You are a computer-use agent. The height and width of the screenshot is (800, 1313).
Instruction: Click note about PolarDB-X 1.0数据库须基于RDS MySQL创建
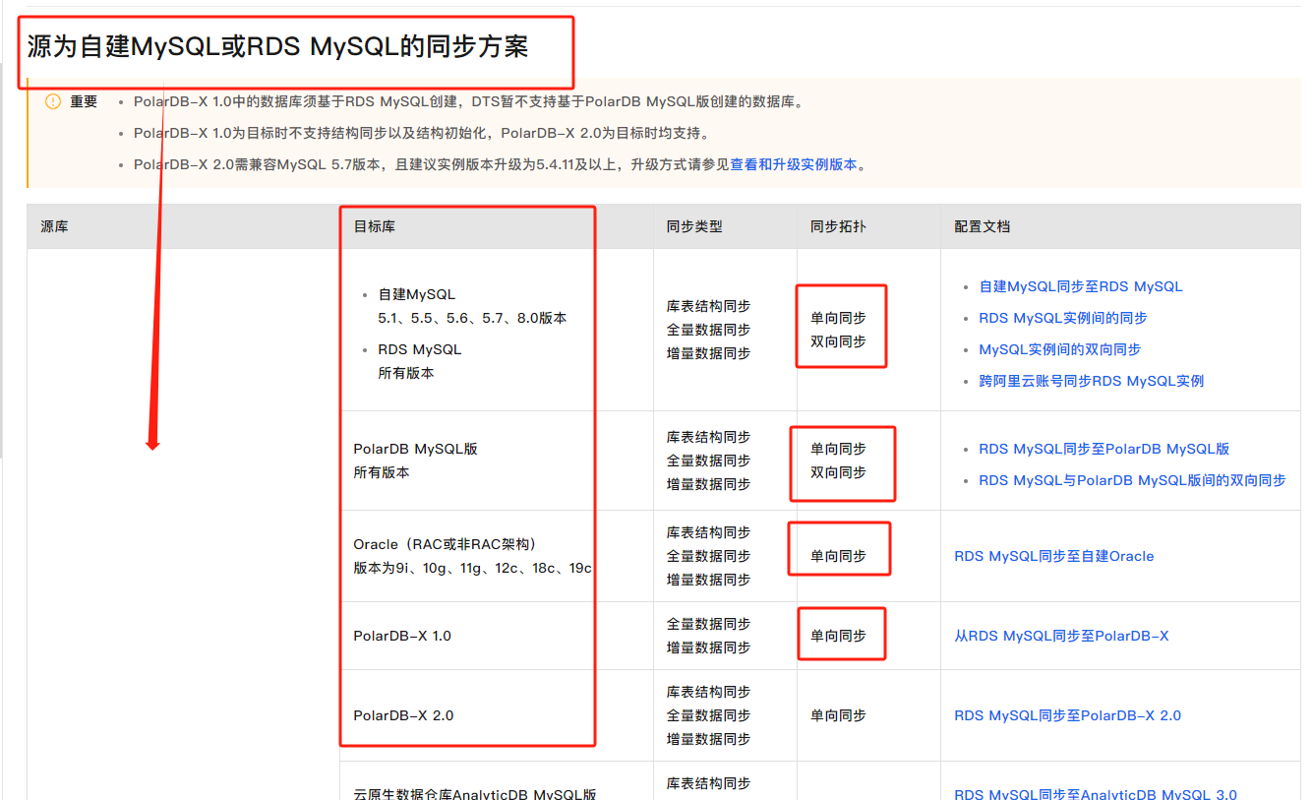[x=468, y=101]
